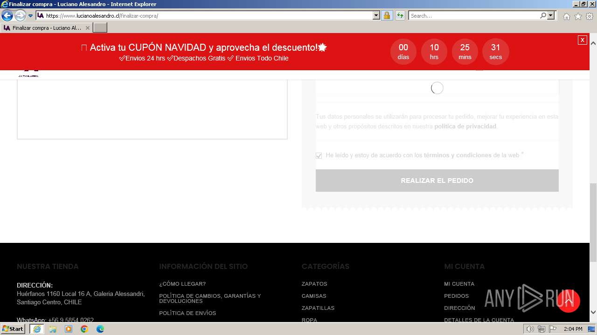The image size is (597, 335).
Task: Open ZAPATOS category link
Action: coord(314,284)
